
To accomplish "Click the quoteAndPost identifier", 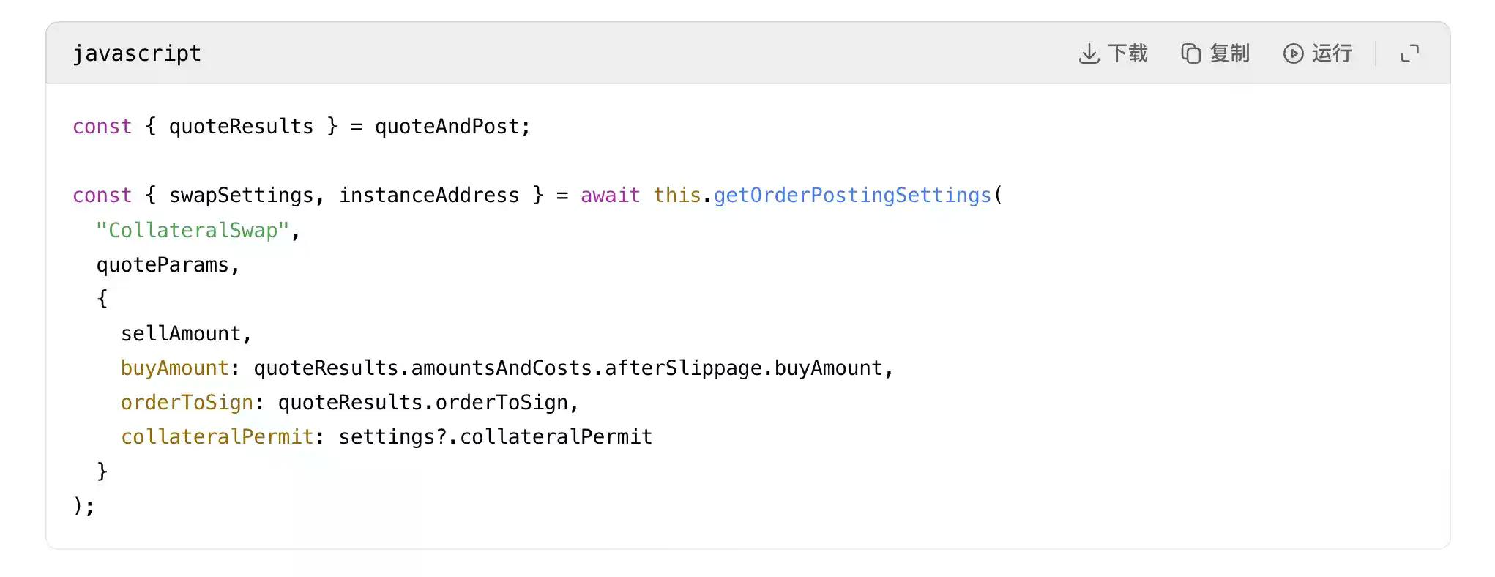I will pos(447,127).
